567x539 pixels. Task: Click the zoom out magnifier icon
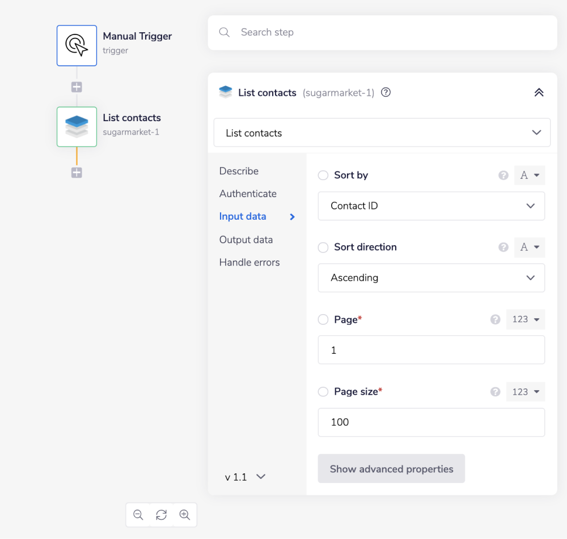click(138, 515)
